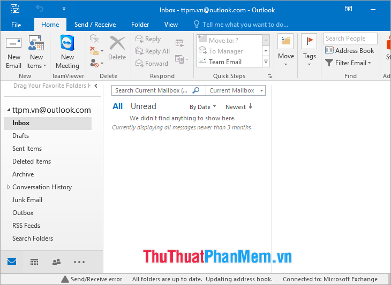The width and height of the screenshot is (391, 285).
Task: Click Tell me what you want to do
Action: pyautogui.click(x=241, y=25)
